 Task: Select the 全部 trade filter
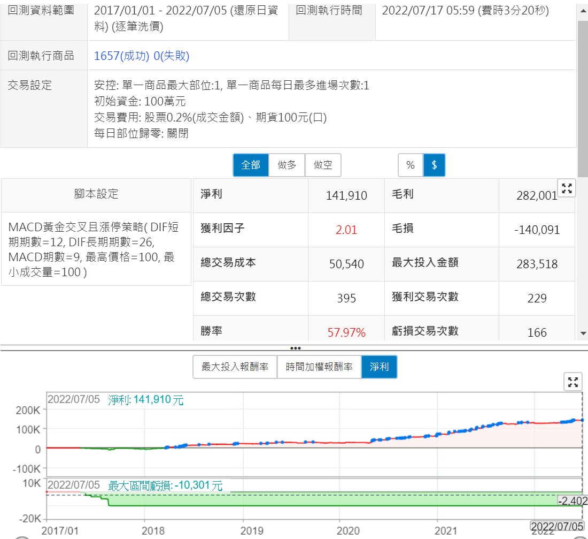(251, 165)
